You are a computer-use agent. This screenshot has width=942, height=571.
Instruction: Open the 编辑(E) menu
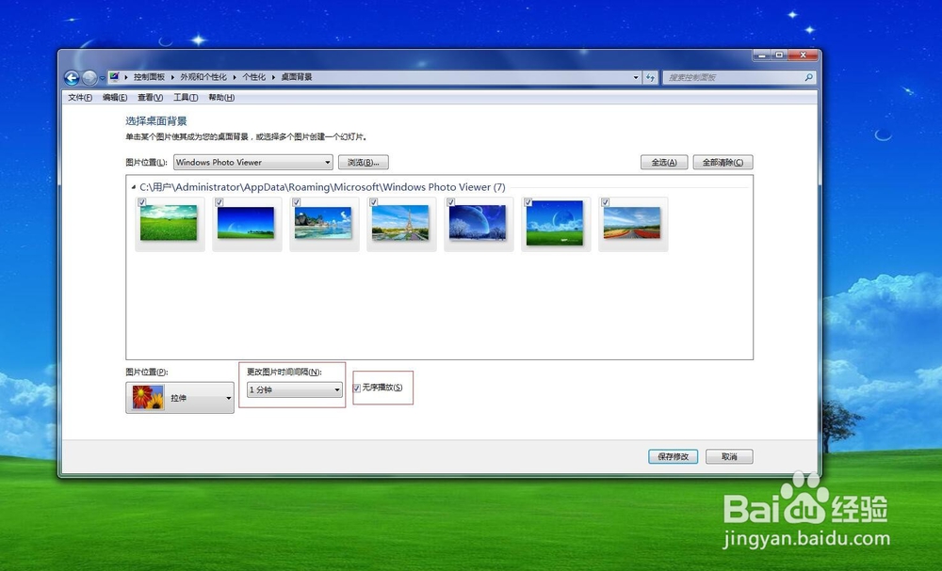(115, 97)
